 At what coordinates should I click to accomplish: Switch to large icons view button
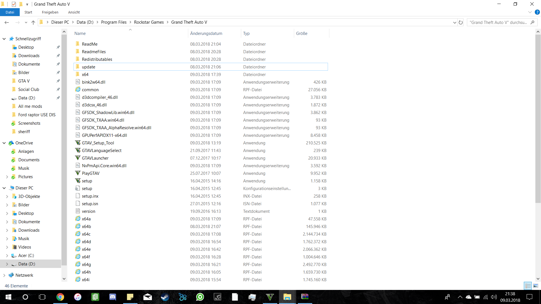[536, 286]
